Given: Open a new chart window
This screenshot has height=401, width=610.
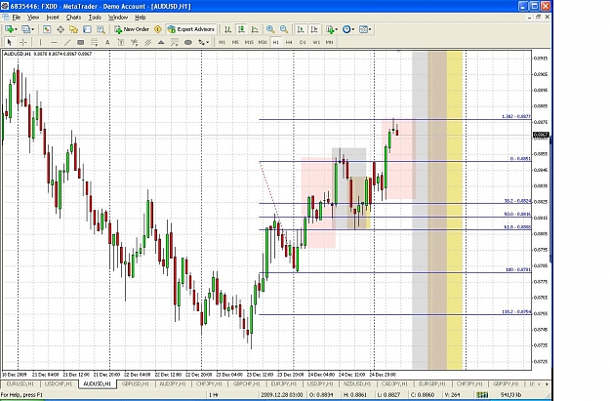Looking at the screenshot, I should (x=10, y=29).
